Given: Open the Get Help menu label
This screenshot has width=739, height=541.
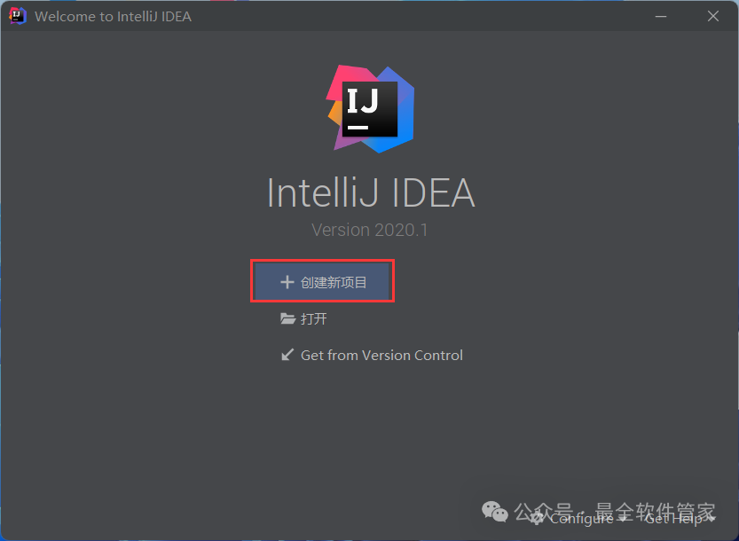Looking at the screenshot, I should pyautogui.click(x=673, y=519).
